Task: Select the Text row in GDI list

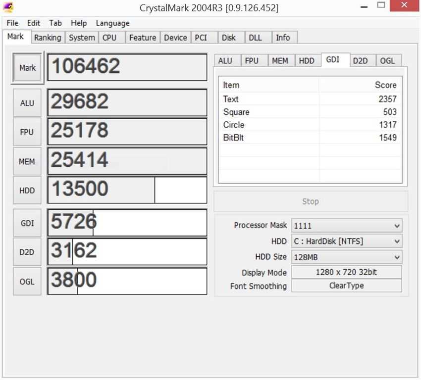Action: tap(311, 99)
